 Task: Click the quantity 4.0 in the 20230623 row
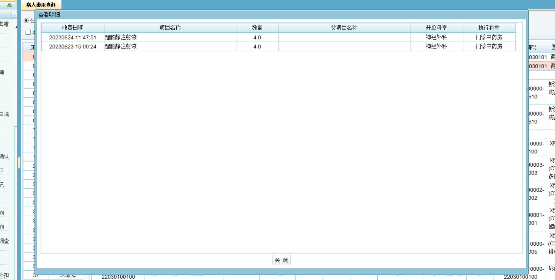pos(257,47)
